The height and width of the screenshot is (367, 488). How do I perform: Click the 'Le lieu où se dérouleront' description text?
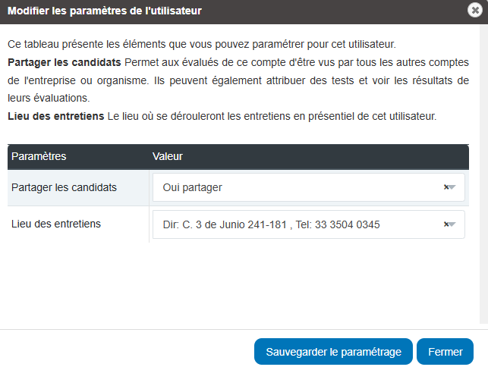(272, 116)
